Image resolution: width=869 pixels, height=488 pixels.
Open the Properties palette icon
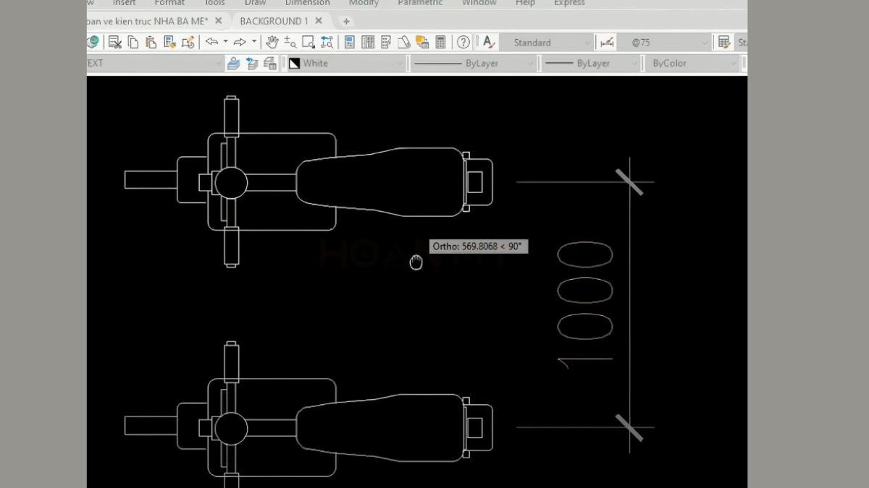pos(349,42)
